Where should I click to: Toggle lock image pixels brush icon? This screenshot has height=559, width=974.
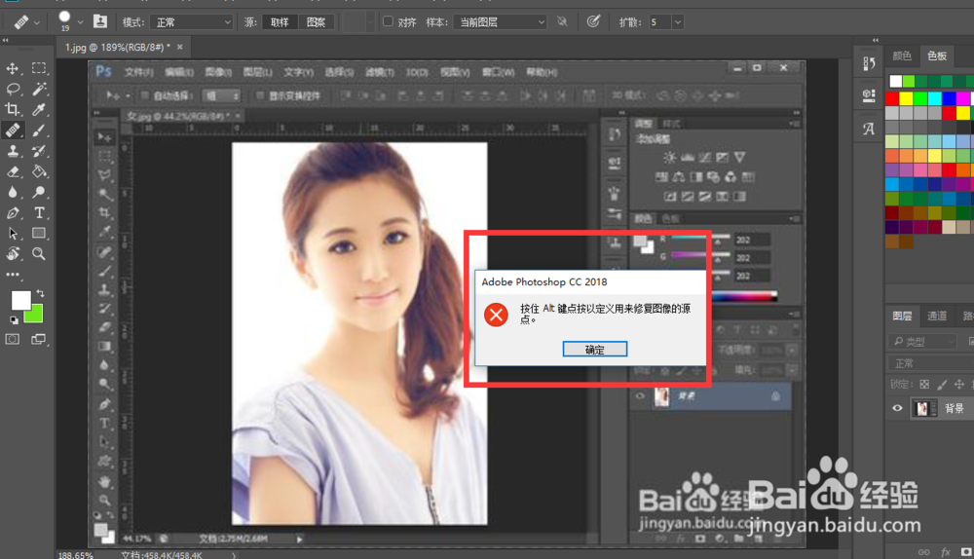(x=942, y=385)
